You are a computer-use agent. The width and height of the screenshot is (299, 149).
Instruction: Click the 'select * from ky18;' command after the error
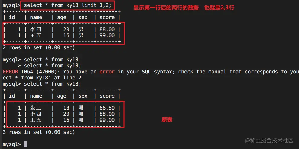[53, 84]
